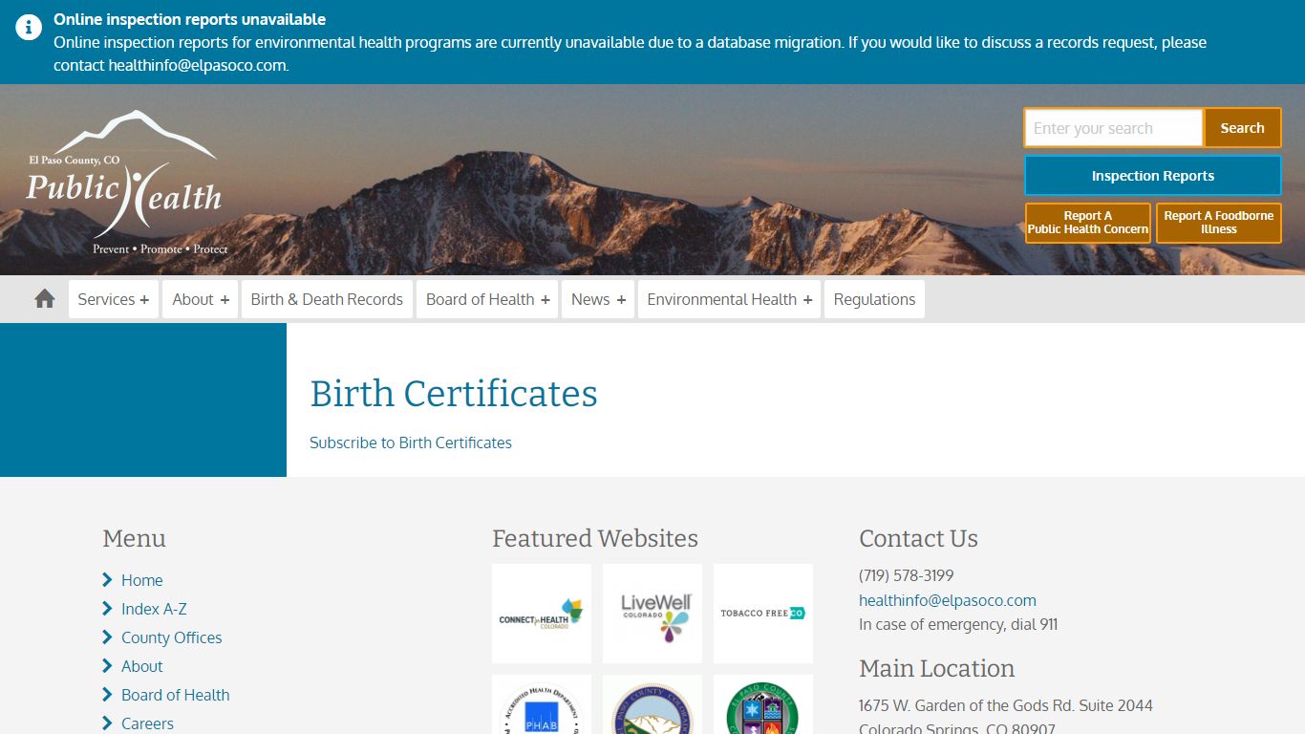Click chevron icon beside County Offices
1305x734 pixels.
107,637
